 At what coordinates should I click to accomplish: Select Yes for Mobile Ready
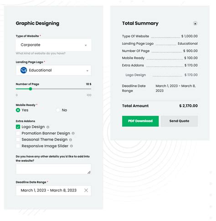[x=18, y=110]
